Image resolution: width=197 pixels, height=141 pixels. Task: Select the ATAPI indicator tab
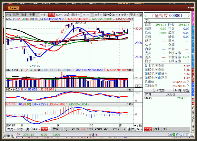pos(98,129)
